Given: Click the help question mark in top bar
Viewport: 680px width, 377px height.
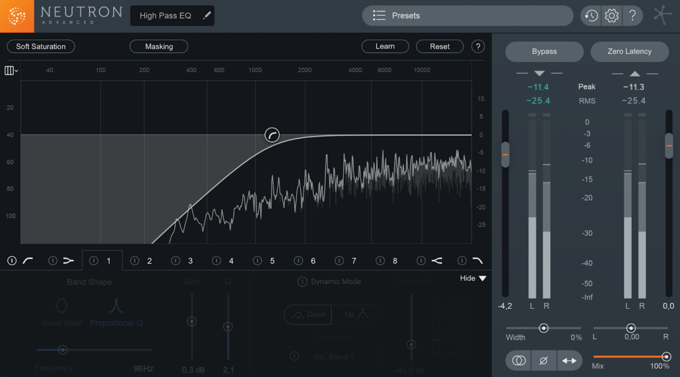Looking at the screenshot, I should point(632,16).
